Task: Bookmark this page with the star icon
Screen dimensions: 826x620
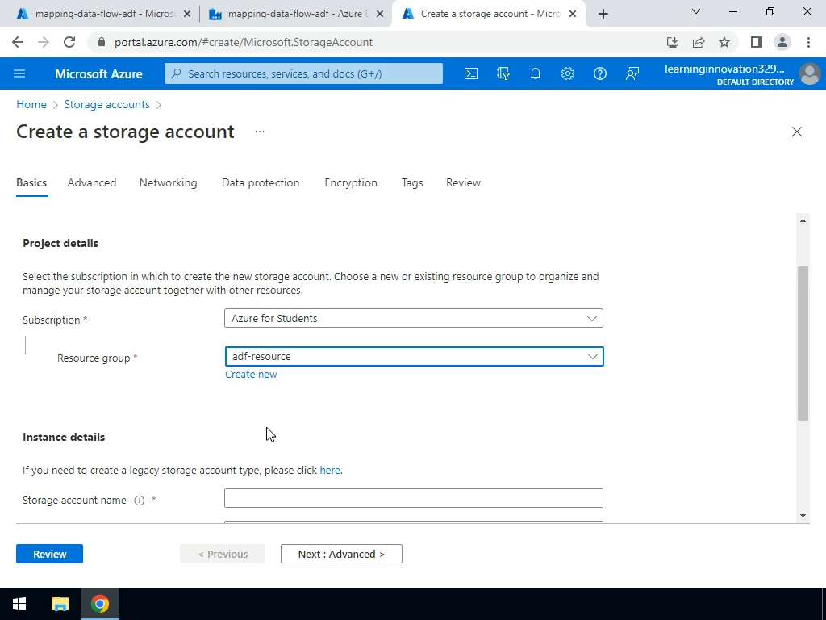Action: (724, 42)
